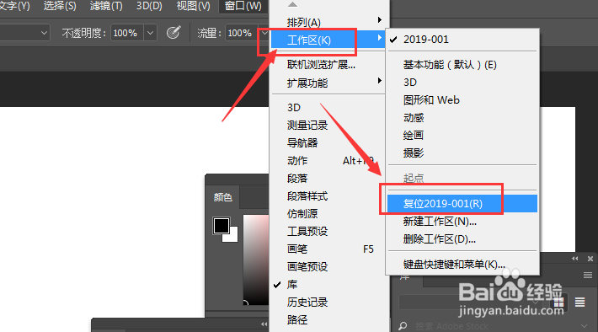Click the menu scroll-up arrow
Screen dimensions: 598x332
point(292,4)
